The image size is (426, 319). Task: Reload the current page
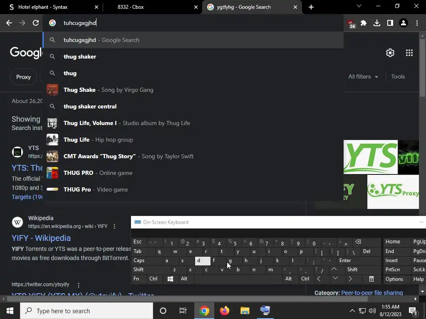pos(36,23)
